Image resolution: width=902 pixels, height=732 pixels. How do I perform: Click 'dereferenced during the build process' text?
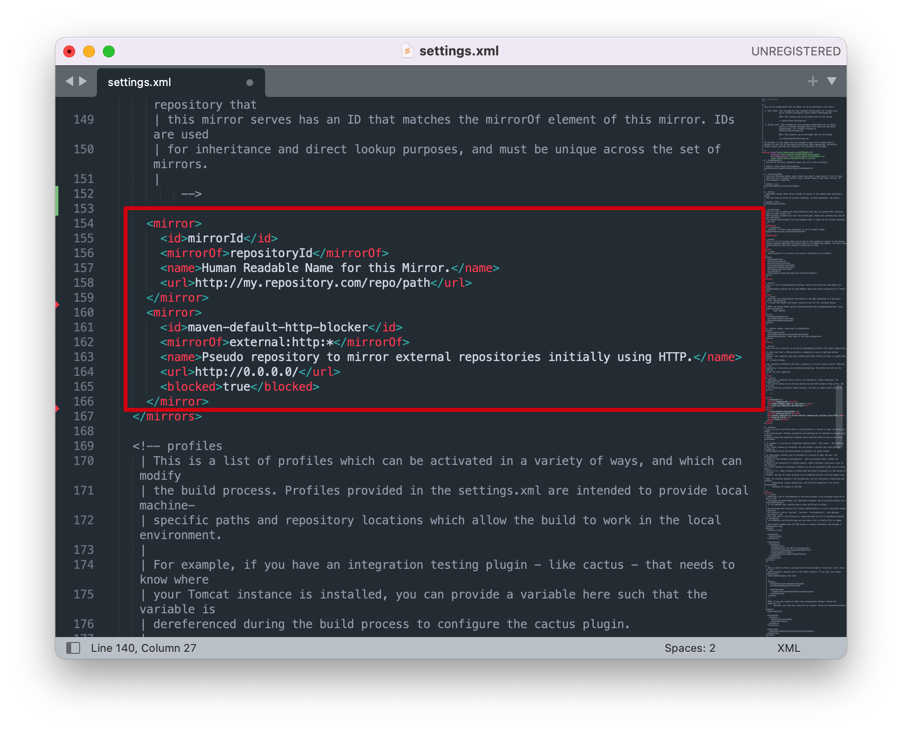click(x=281, y=624)
